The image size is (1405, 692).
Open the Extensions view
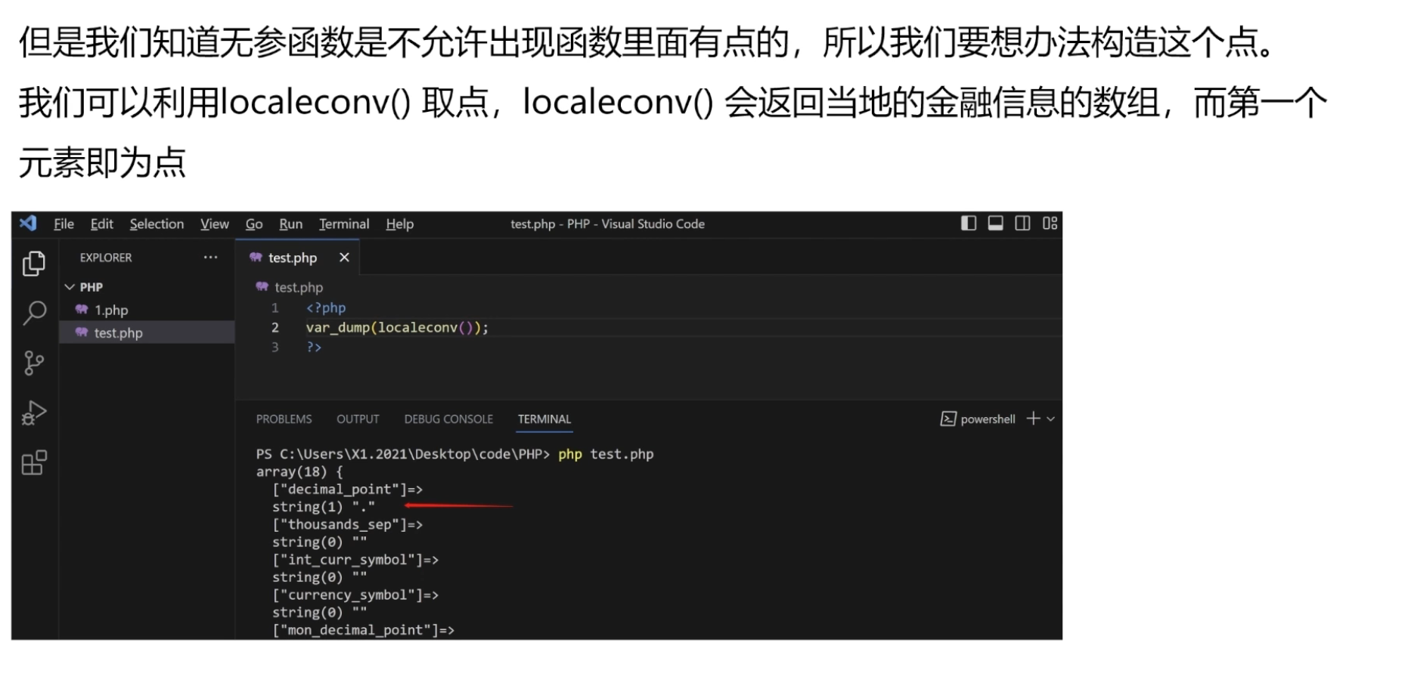click(34, 463)
